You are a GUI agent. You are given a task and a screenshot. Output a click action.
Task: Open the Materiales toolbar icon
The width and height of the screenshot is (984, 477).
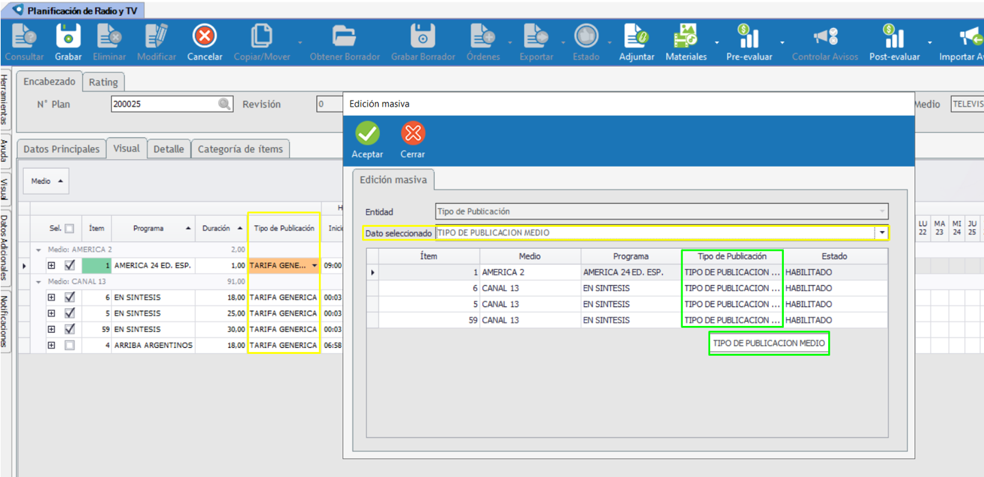point(686,36)
